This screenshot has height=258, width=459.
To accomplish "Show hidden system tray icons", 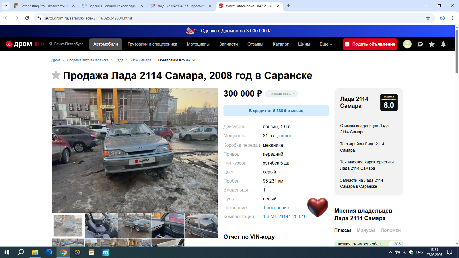I will pos(390,252).
